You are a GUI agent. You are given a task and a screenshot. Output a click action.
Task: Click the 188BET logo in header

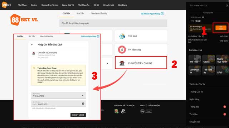tap(6, 5)
